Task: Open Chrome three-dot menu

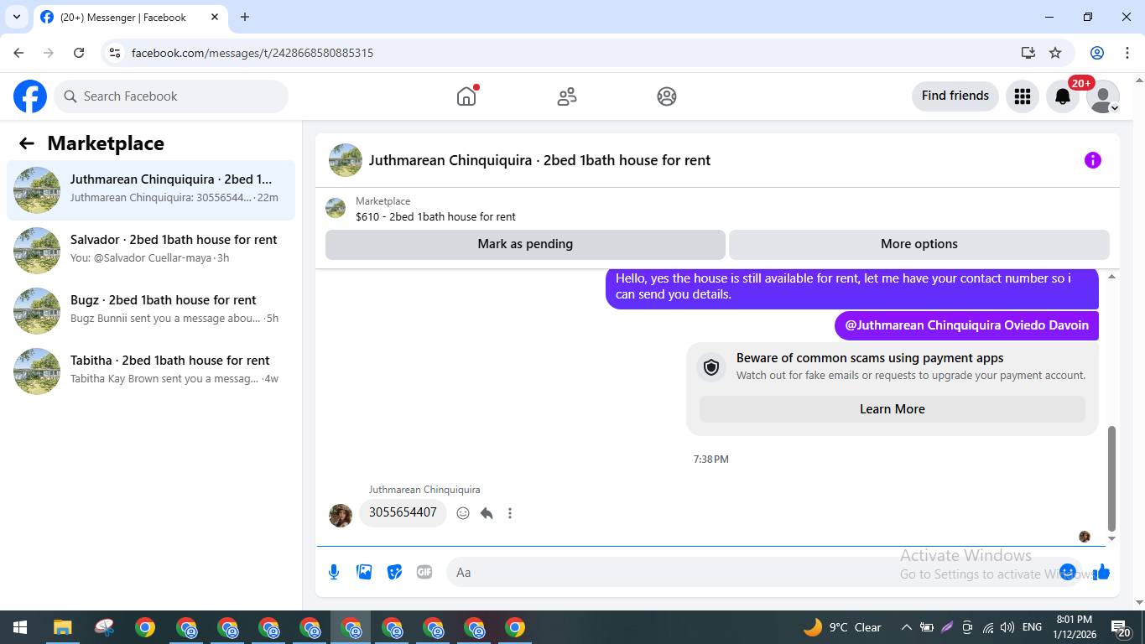Action: tap(1127, 53)
